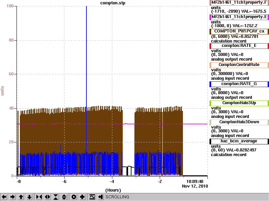Click the -2 tick label on the time axis
269x201 pixels.
pyautogui.click(x=160, y=182)
